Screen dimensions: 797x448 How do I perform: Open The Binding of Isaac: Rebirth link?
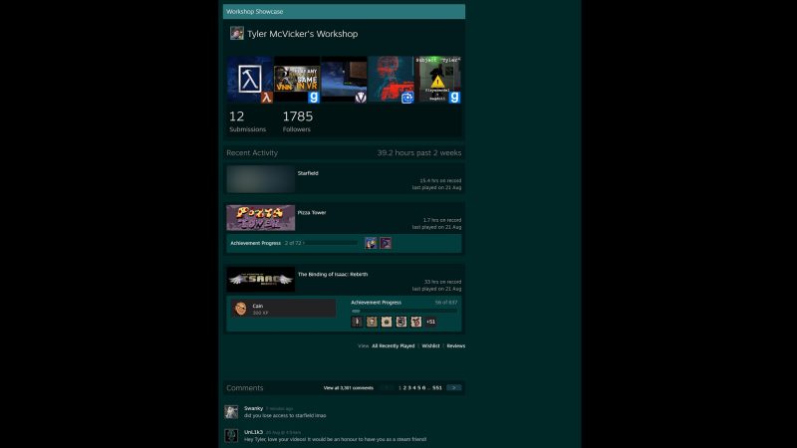pos(333,275)
